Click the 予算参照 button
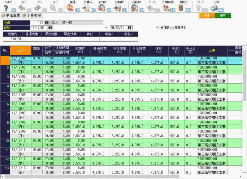This screenshot has height=179, width=247. click(x=32, y=15)
